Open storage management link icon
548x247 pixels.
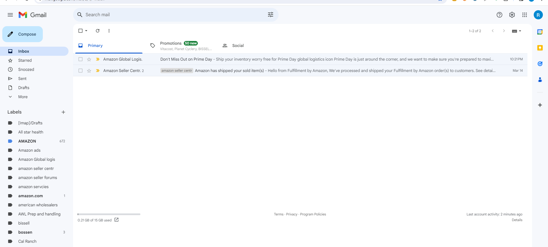(x=116, y=220)
